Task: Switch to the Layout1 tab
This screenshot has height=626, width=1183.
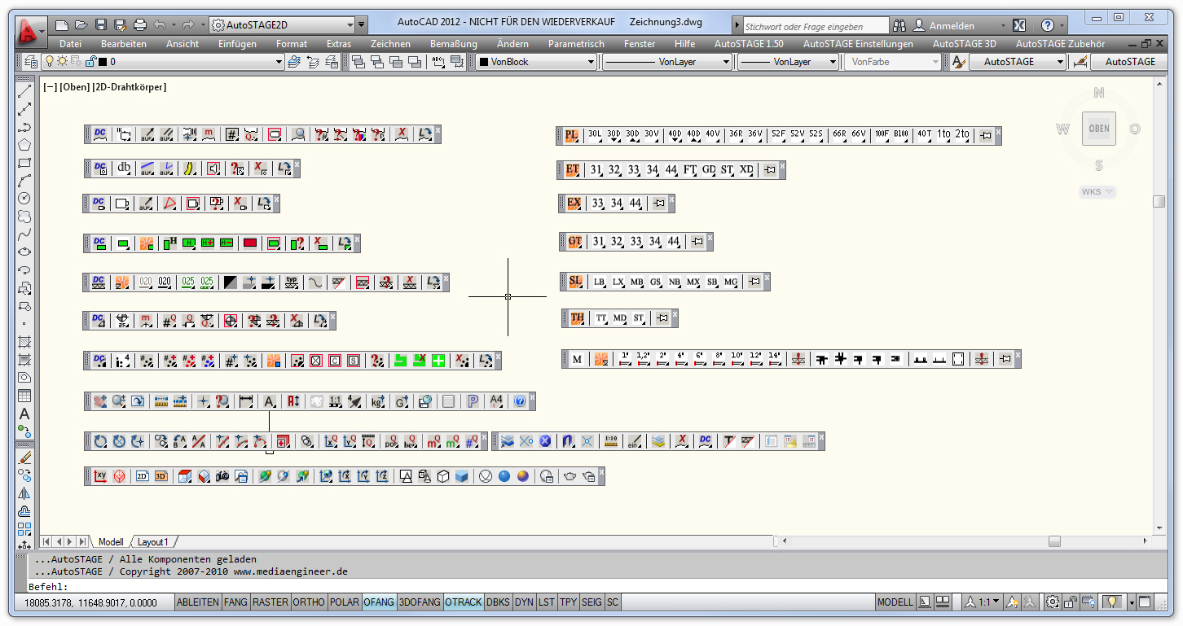Action: tap(152, 542)
